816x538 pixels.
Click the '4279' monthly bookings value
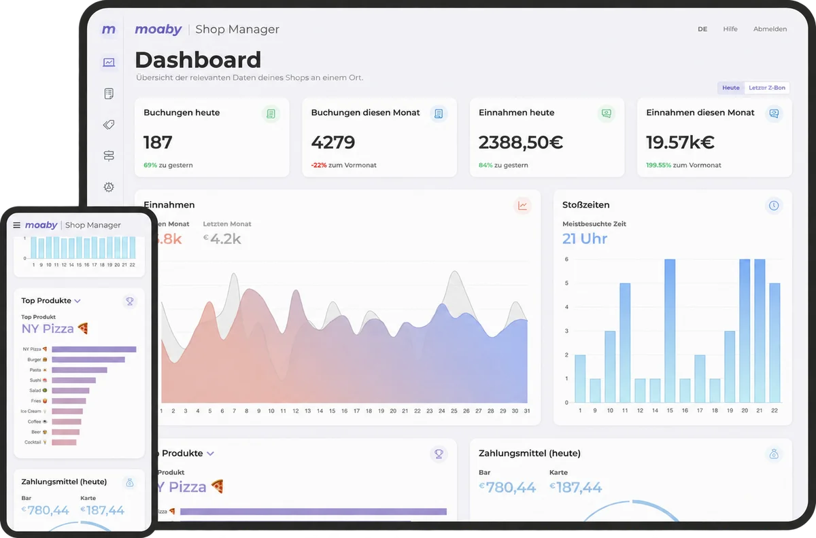point(333,143)
